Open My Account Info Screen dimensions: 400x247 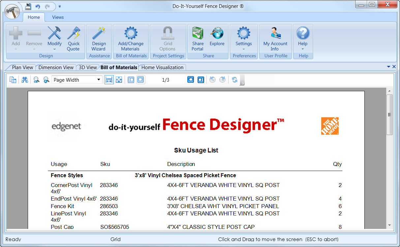click(x=275, y=39)
